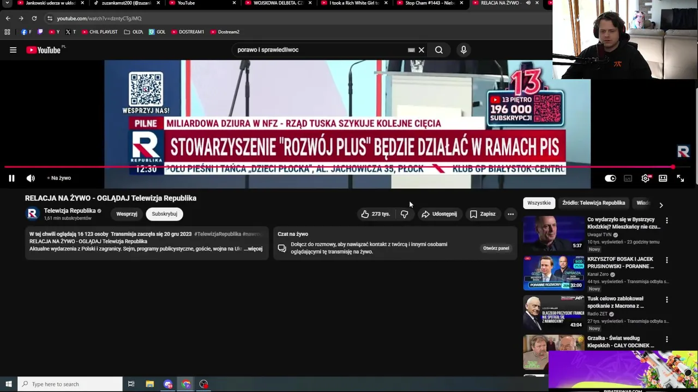Click the #TelewizjaRepublika hashtag
Viewport: 698px width, 392px height.
point(217,234)
